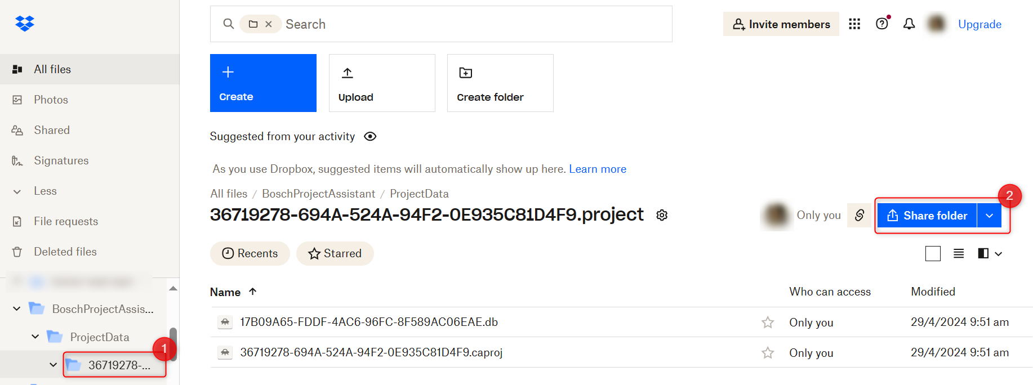
Task: Toggle the Starred filter chip
Action: pyautogui.click(x=335, y=254)
